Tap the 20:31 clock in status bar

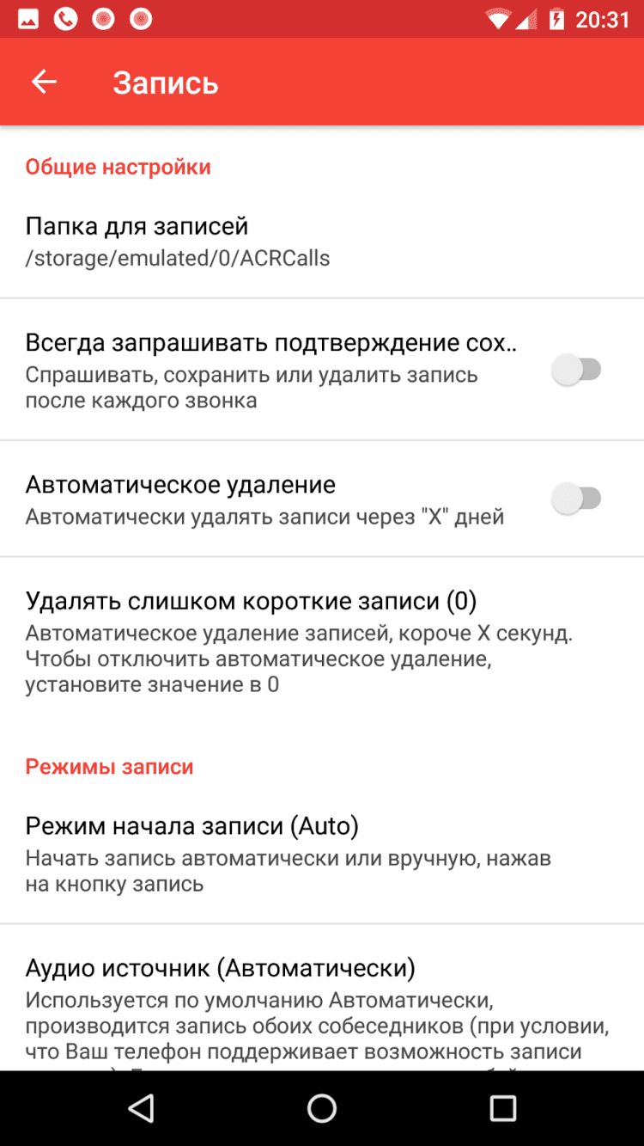[602, 19]
